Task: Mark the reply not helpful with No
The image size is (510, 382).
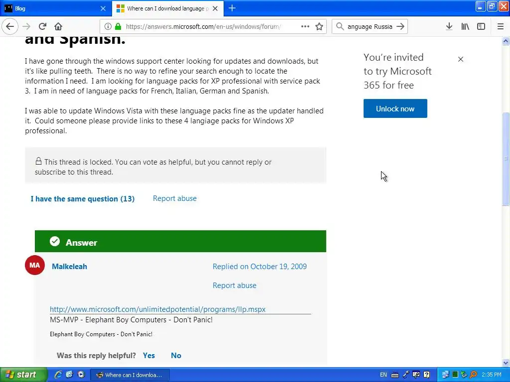Action: click(176, 355)
